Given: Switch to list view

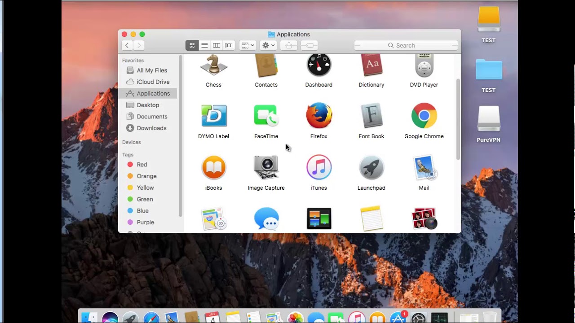Looking at the screenshot, I should [204, 45].
